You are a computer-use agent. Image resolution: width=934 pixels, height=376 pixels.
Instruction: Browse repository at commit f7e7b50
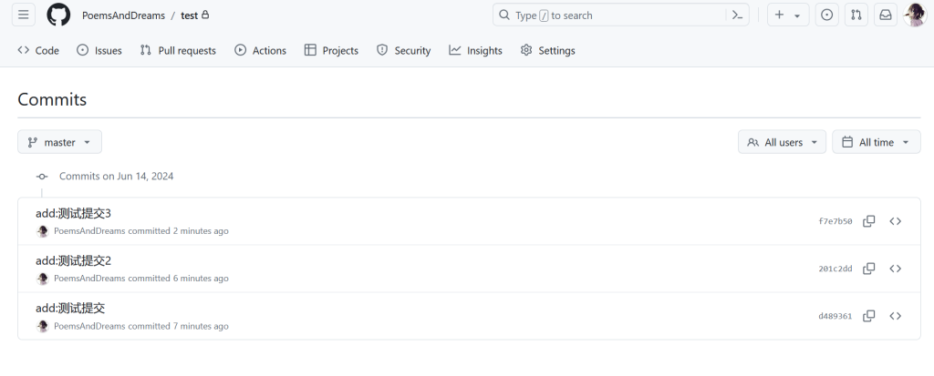tap(896, 221)
